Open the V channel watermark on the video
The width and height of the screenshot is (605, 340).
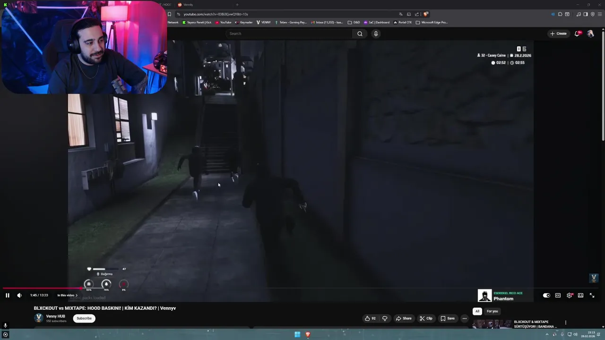[594, 278]
